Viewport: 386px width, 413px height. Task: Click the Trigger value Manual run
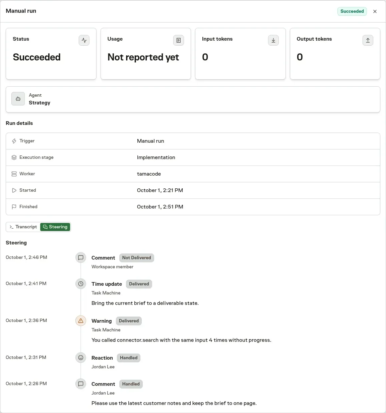point(150,141)
